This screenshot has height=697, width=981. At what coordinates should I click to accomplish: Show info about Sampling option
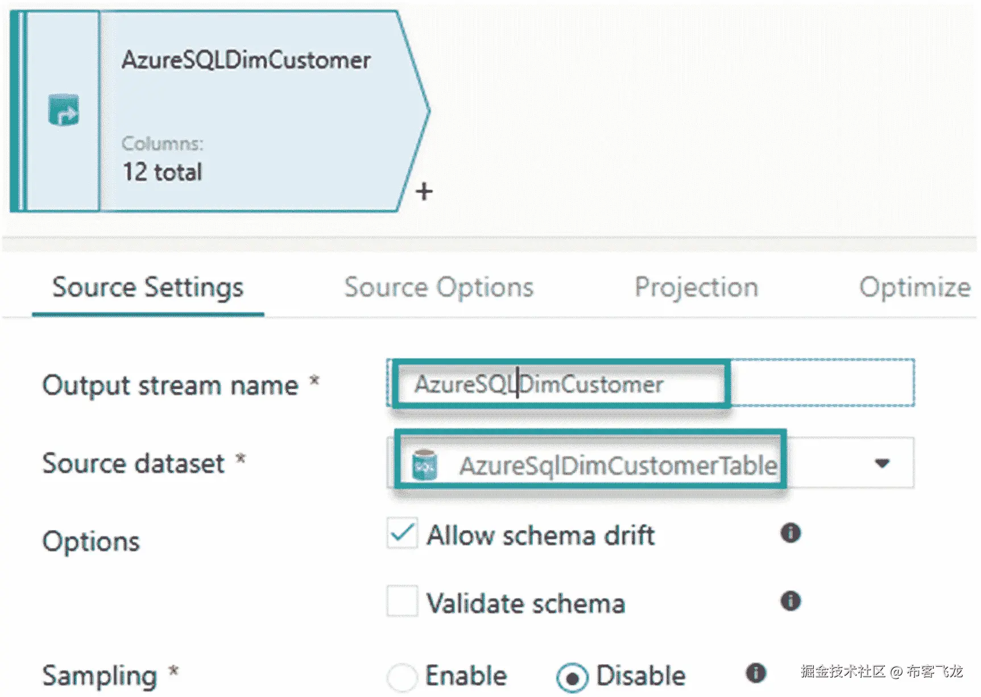pyautogui.click(x=755, y=673)
